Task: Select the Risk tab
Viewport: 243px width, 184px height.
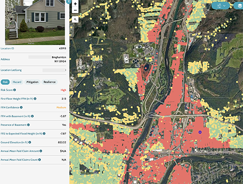Action: coord(5,82)
